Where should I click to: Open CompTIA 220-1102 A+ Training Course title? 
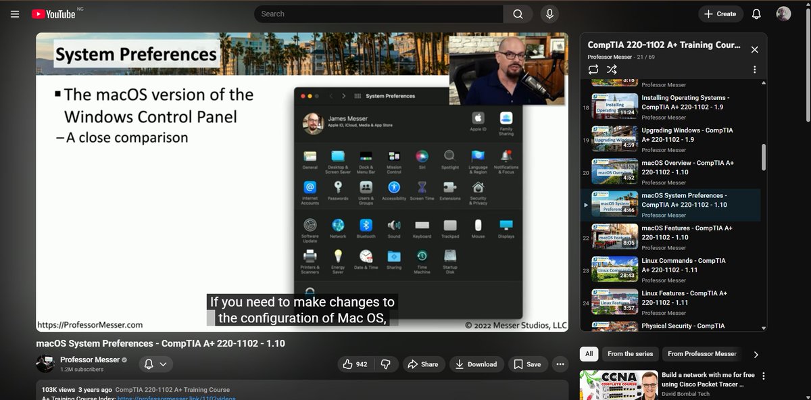(x=664, y=45)
